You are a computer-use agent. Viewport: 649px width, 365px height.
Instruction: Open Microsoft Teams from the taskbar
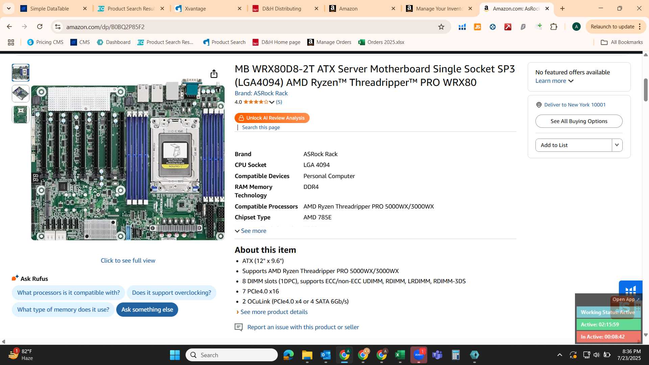[x=437, y=355]
